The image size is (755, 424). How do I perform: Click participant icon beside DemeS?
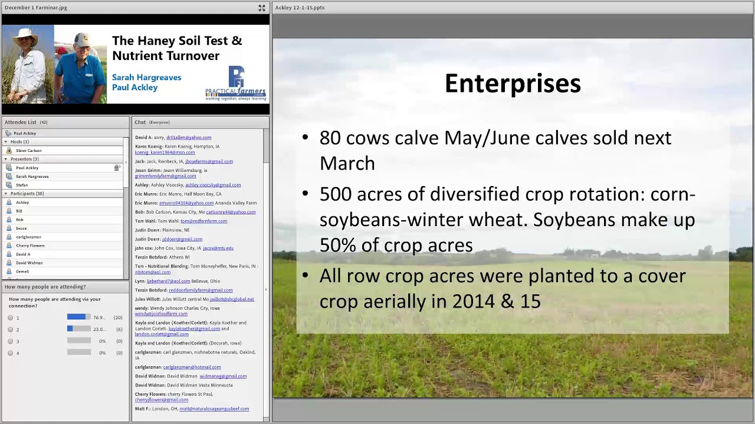click(x=9, y=271)
